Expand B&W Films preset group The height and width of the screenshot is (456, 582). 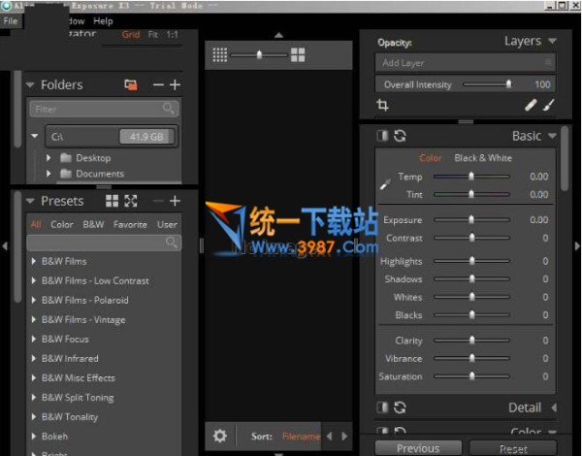coord(34,261)
